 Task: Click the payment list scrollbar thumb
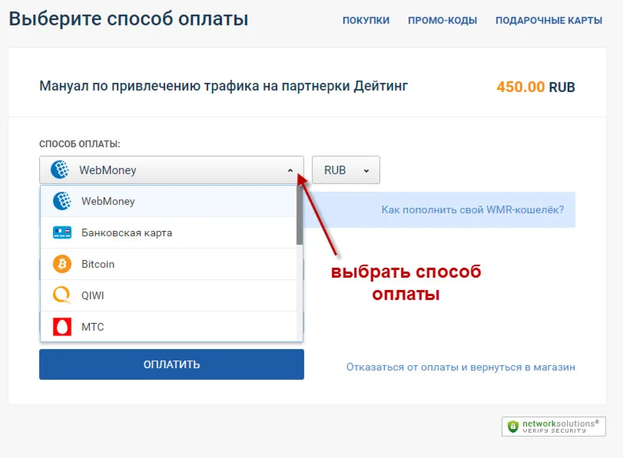click(x=299, y=215)
